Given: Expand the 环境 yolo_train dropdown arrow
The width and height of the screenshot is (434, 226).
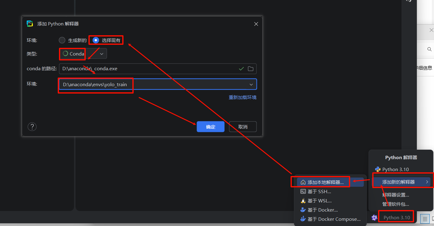Looking at the screenshot, I should click(251, 84).
